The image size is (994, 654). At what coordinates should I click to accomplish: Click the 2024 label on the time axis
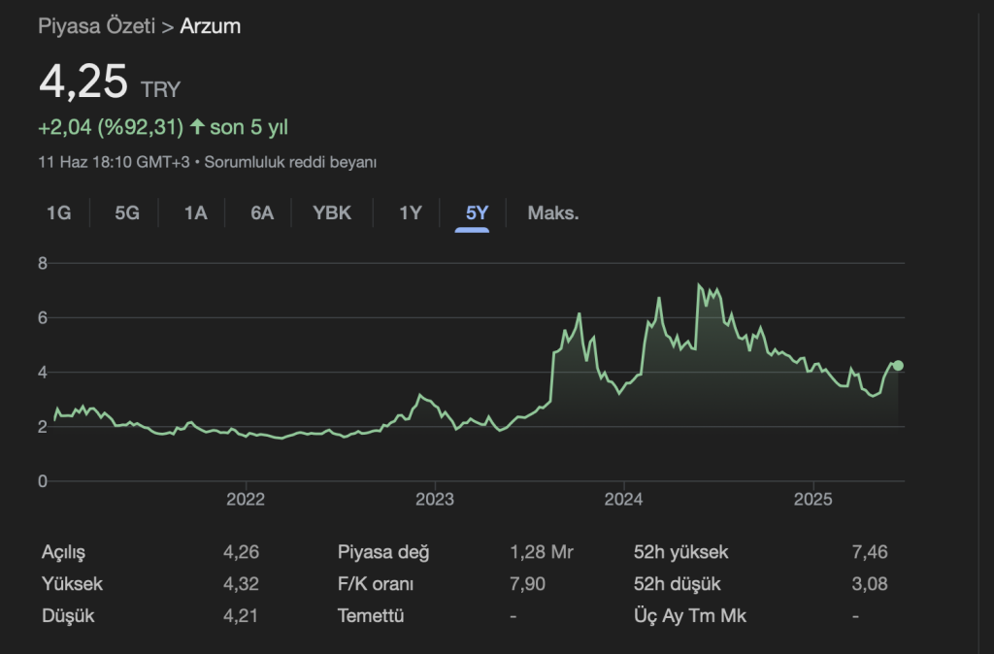click(623, 500)
